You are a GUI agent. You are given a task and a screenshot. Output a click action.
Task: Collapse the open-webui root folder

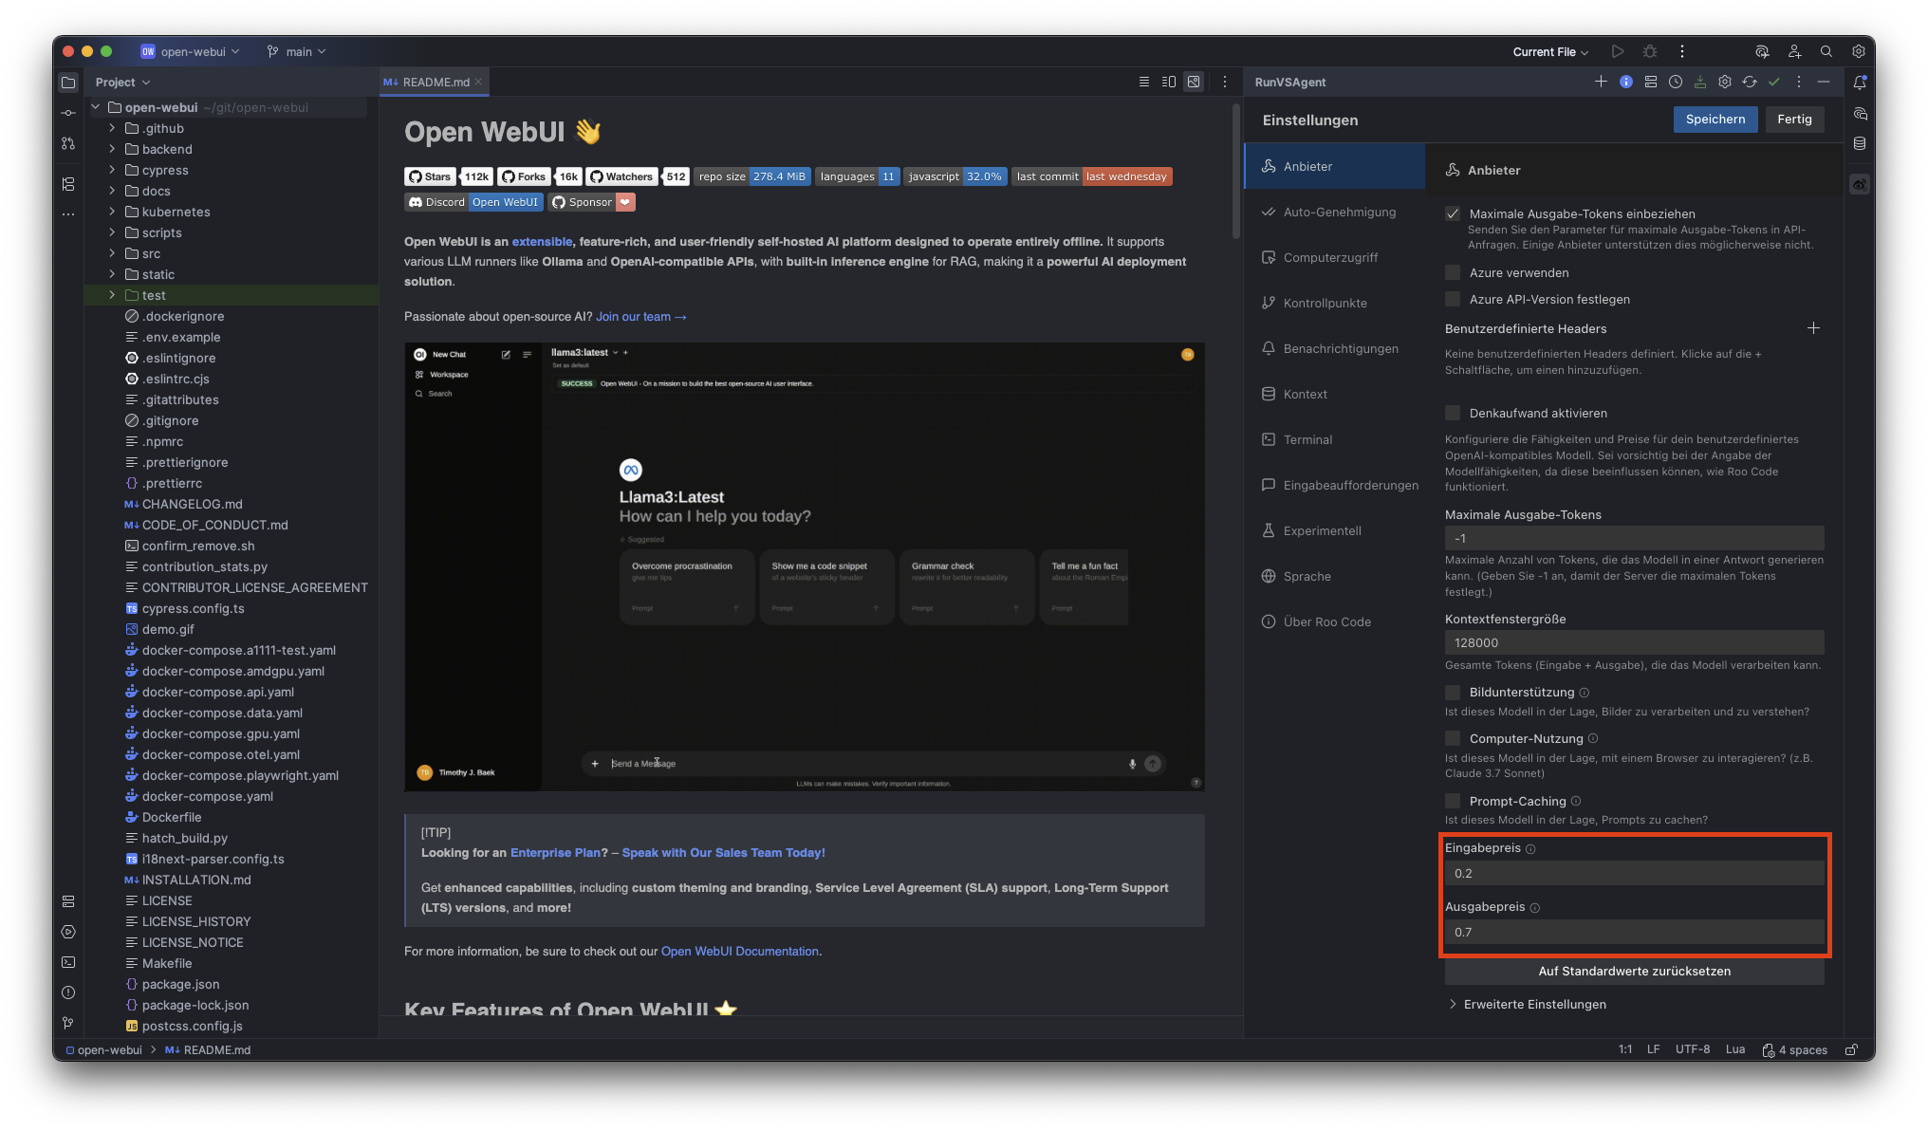click(96, 107)
